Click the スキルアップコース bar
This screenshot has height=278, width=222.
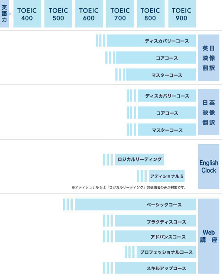[155, 268]
